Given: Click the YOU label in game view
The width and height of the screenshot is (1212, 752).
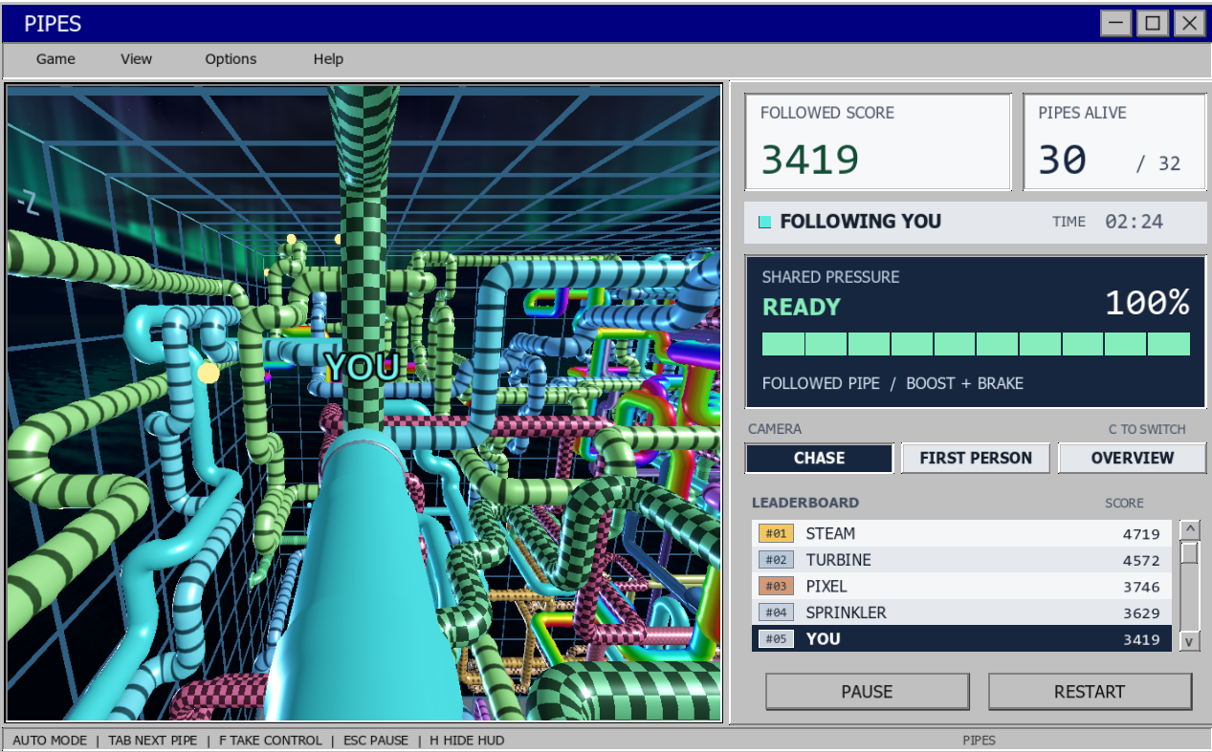Looking at the screenshot, I should [x=362, y=368].
